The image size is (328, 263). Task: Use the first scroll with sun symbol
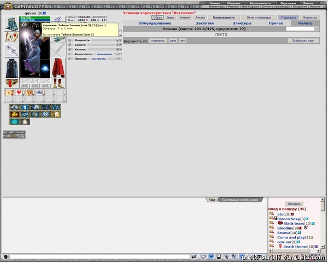[9, 93]
